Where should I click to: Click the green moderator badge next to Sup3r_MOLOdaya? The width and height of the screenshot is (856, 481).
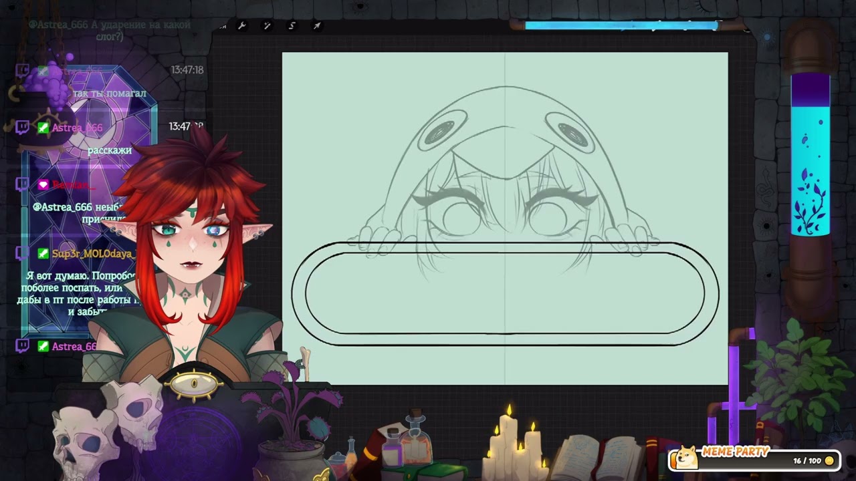43,253
